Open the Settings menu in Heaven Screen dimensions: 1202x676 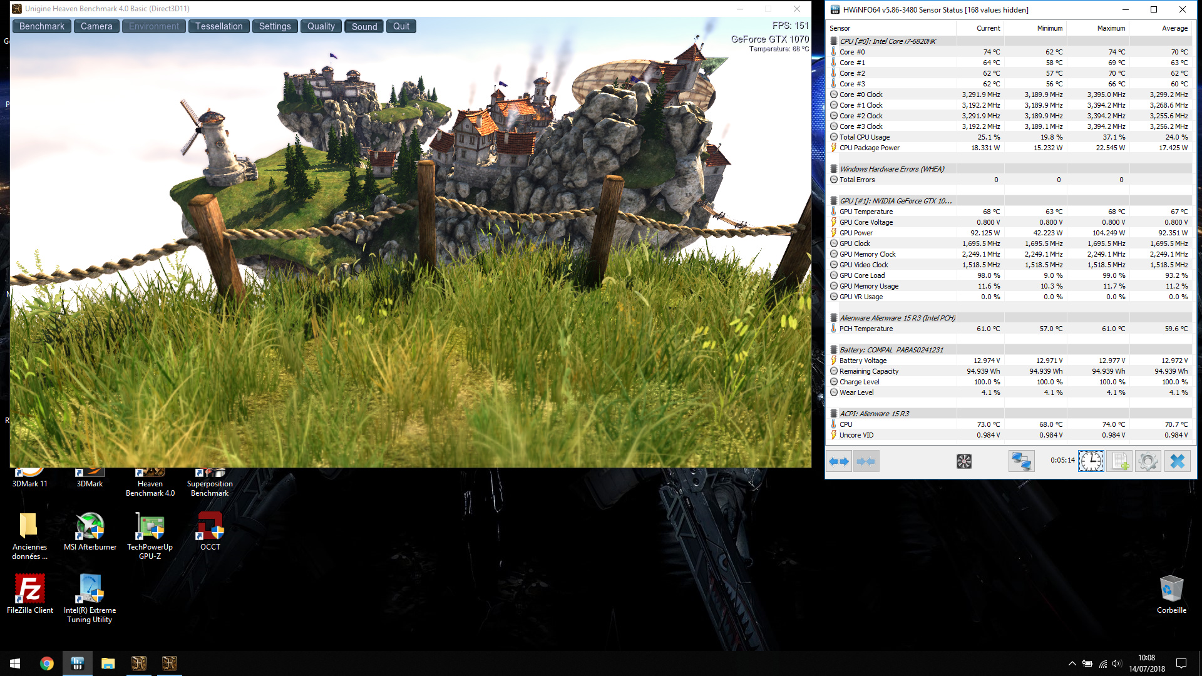(x=275, y=26)
